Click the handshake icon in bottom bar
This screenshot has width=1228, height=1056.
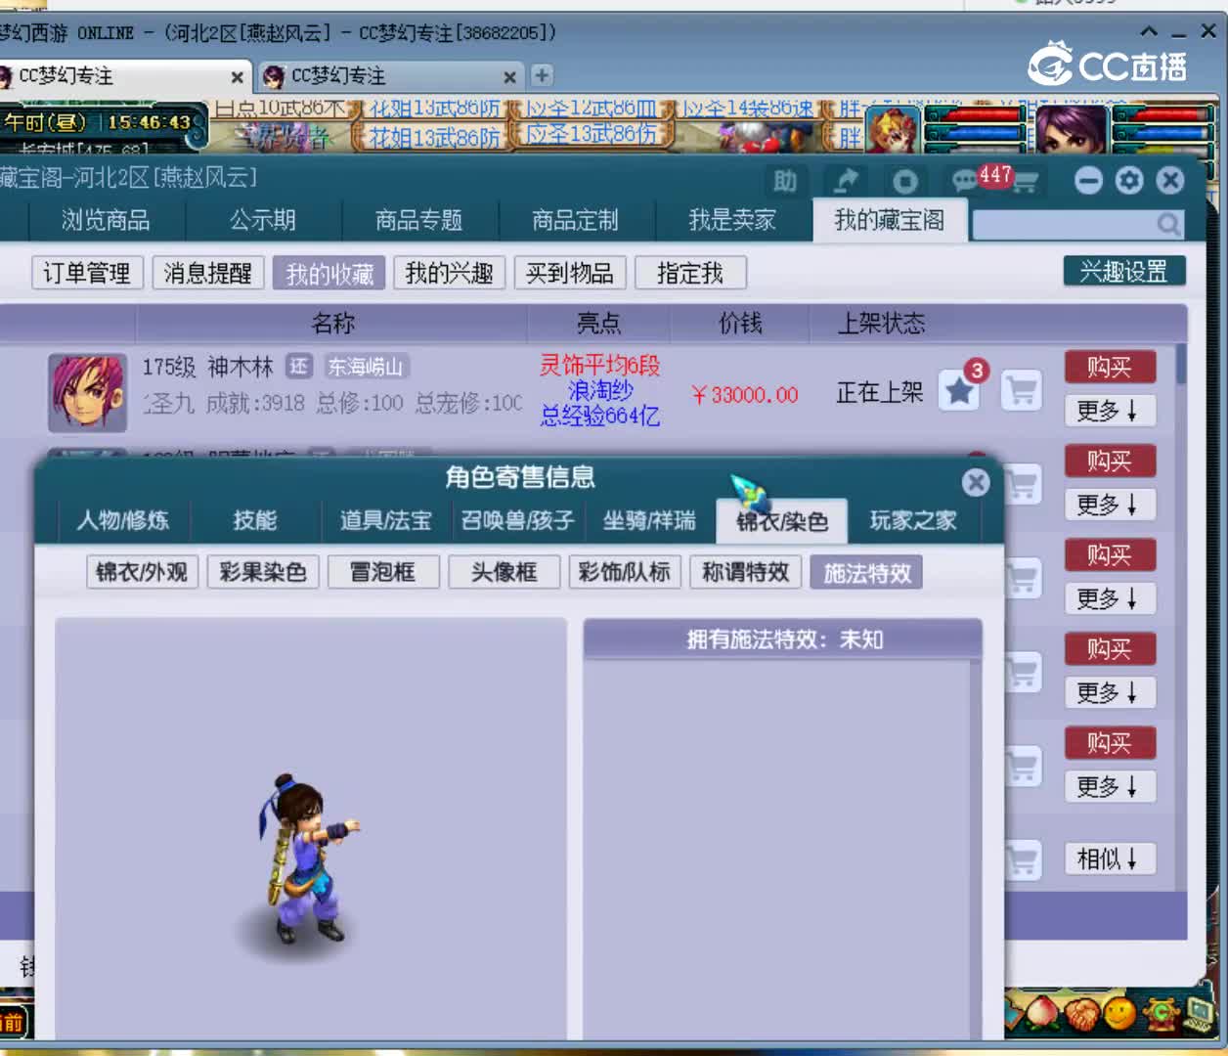click(x=1081, y=1014)
